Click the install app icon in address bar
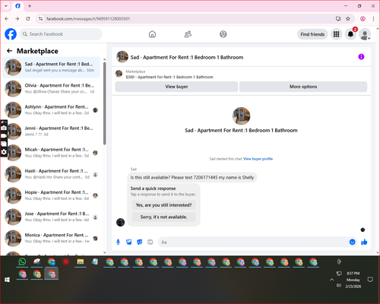The height and width of the screenshot is (304, 380). 338,19
